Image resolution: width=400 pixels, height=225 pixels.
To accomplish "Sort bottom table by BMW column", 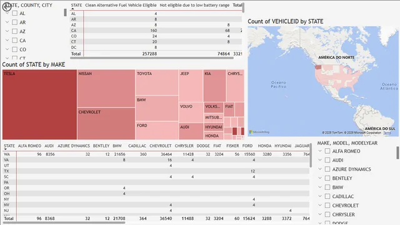I will pyautogui.click(x=117, y=146).
